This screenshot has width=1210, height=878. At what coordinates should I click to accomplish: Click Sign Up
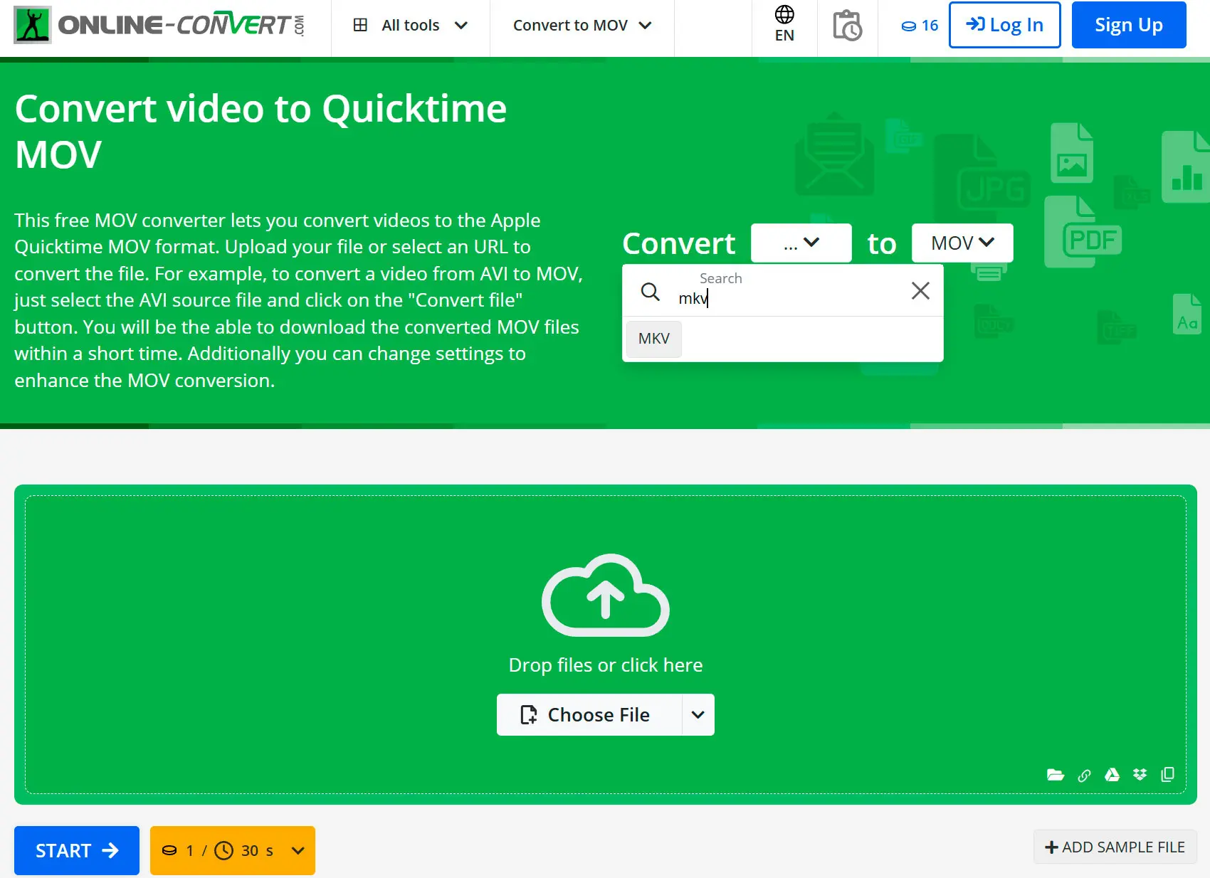click(1128, 25)
